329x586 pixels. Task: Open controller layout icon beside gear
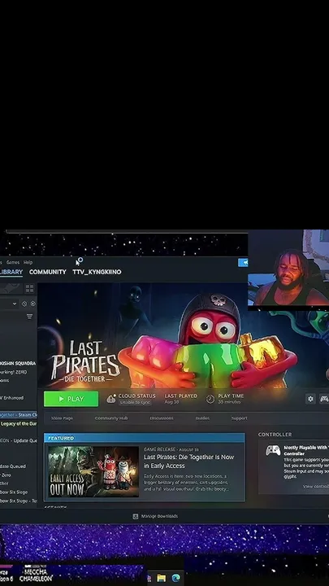324,399
